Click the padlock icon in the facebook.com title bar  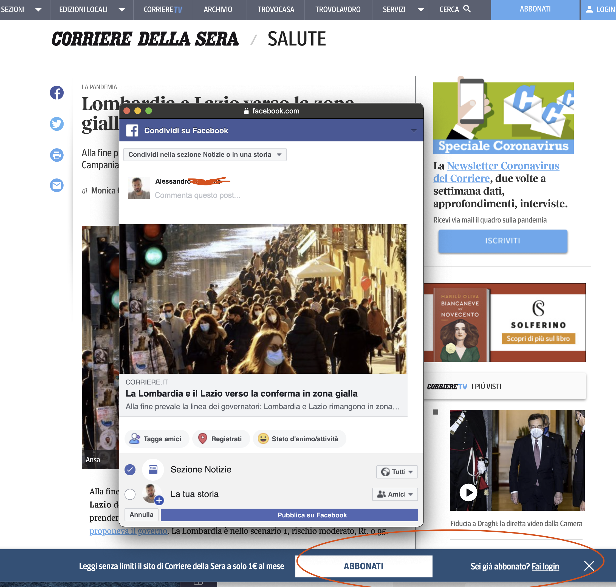point(247,111)
